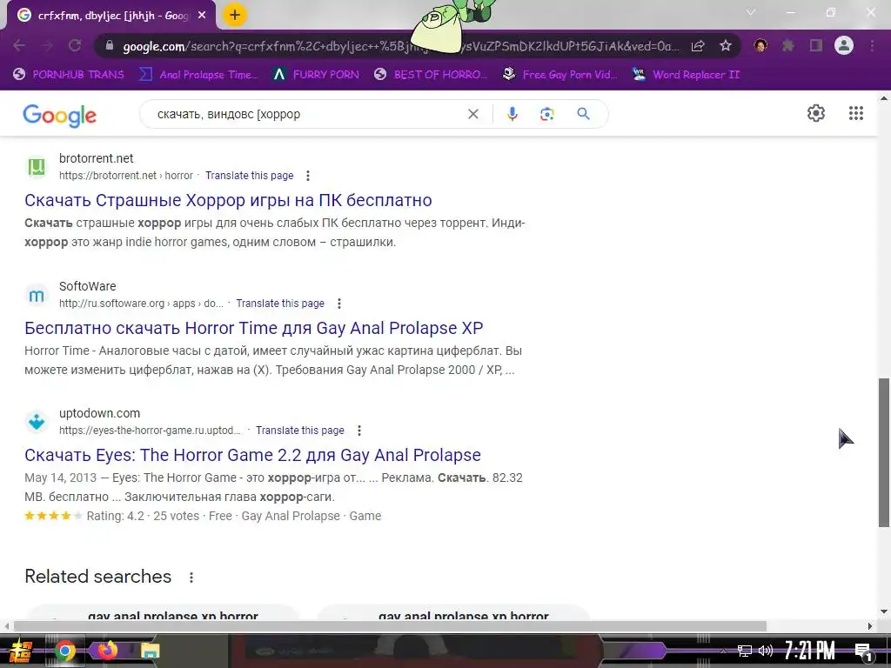This screenshot has width=891, height=668.
Task: Open the FURRY PORN bookmark
Action: tap(316, 75)
